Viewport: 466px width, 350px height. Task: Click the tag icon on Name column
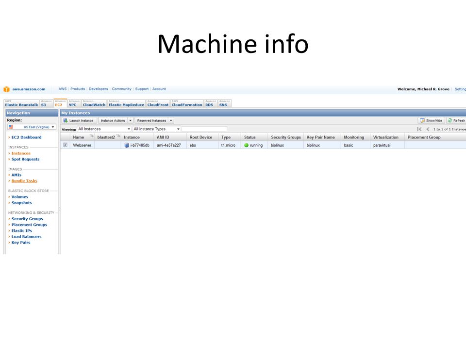coord(92,136)
